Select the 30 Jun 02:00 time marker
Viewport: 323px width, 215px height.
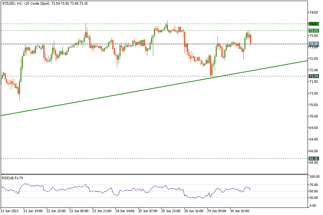pyautogui.click(x=240, y=211)
